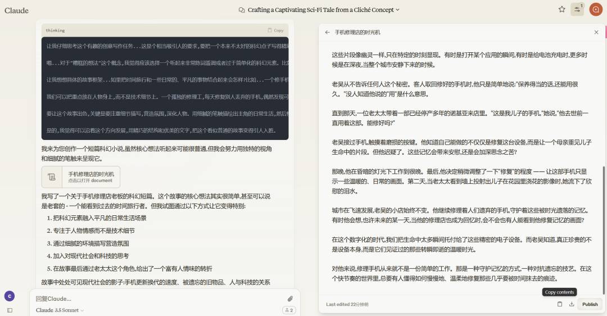Star this conversation

click(x=561, y=10)
